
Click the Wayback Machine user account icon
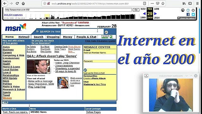pos(183,10)
